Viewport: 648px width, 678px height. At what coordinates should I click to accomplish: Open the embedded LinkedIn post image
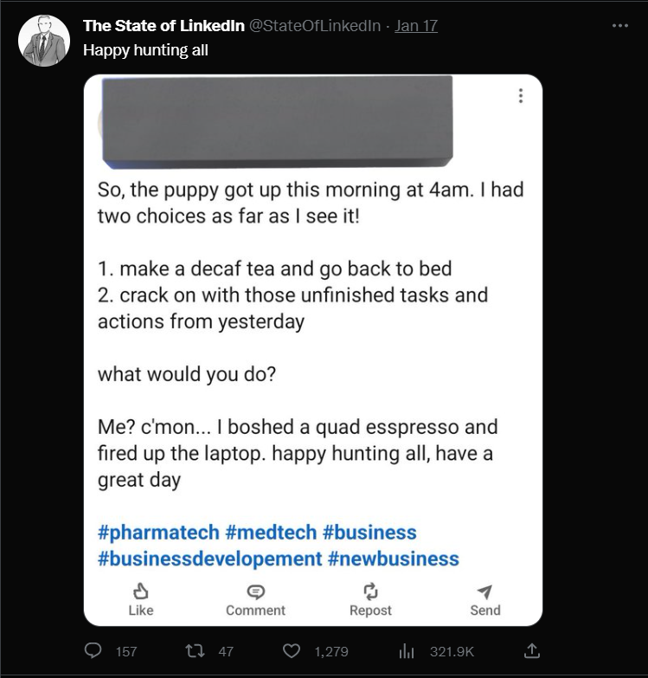coord(312,346)
